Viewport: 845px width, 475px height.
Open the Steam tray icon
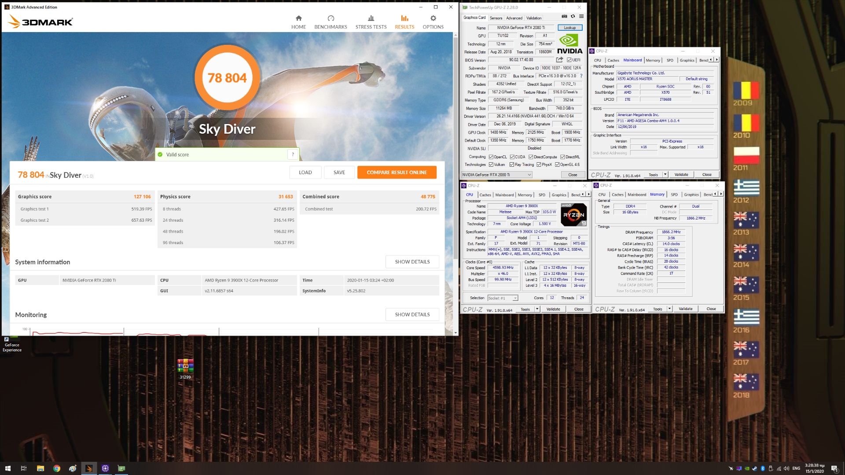755,468
